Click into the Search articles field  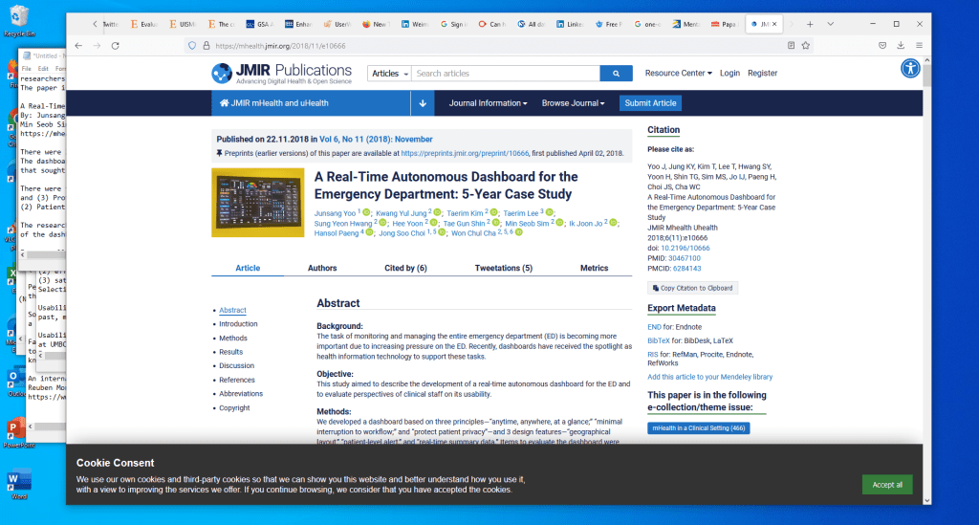[505, 73]
